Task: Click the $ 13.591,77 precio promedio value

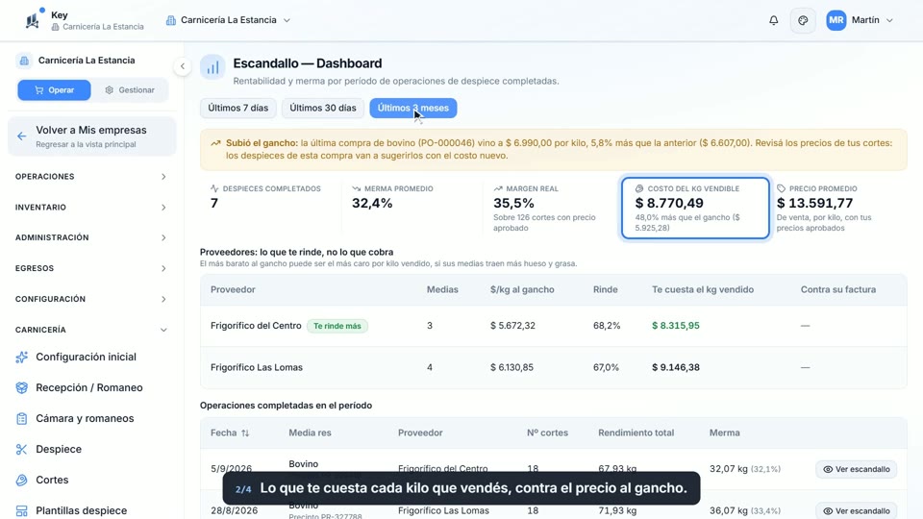Action: coord(814,203)
